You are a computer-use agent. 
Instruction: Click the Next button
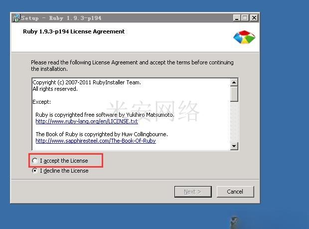coord(193,192)
